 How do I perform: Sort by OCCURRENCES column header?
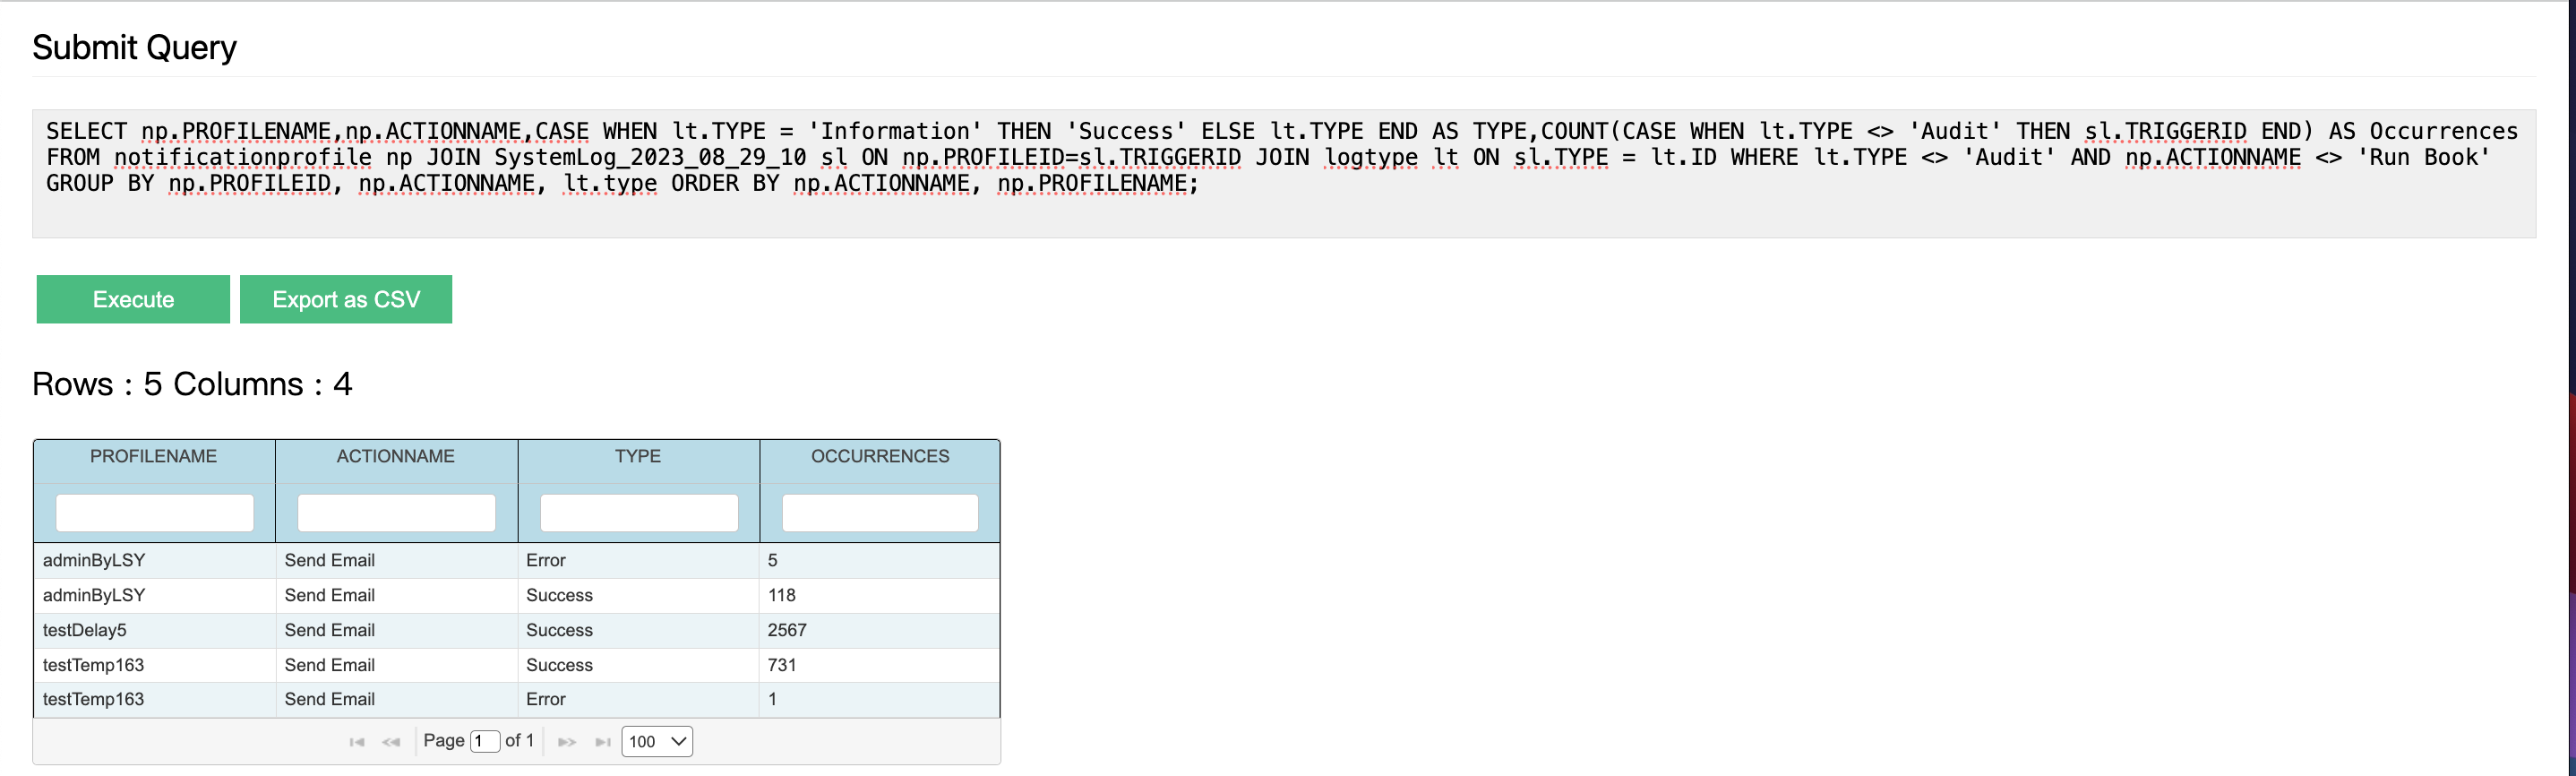(880, 456)
